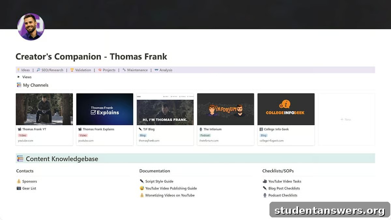Click the Video tag on Thomas Frank YT
This screenshot has height=220, width=391.
[x=22, y=135]
